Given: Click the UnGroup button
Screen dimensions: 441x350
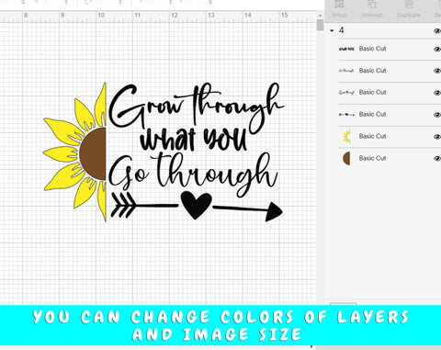Looking at the screenshot, I should (372, 9).
